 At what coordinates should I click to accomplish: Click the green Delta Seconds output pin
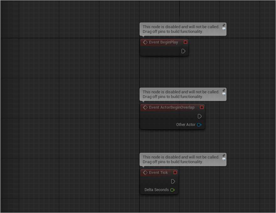point(172,190)
